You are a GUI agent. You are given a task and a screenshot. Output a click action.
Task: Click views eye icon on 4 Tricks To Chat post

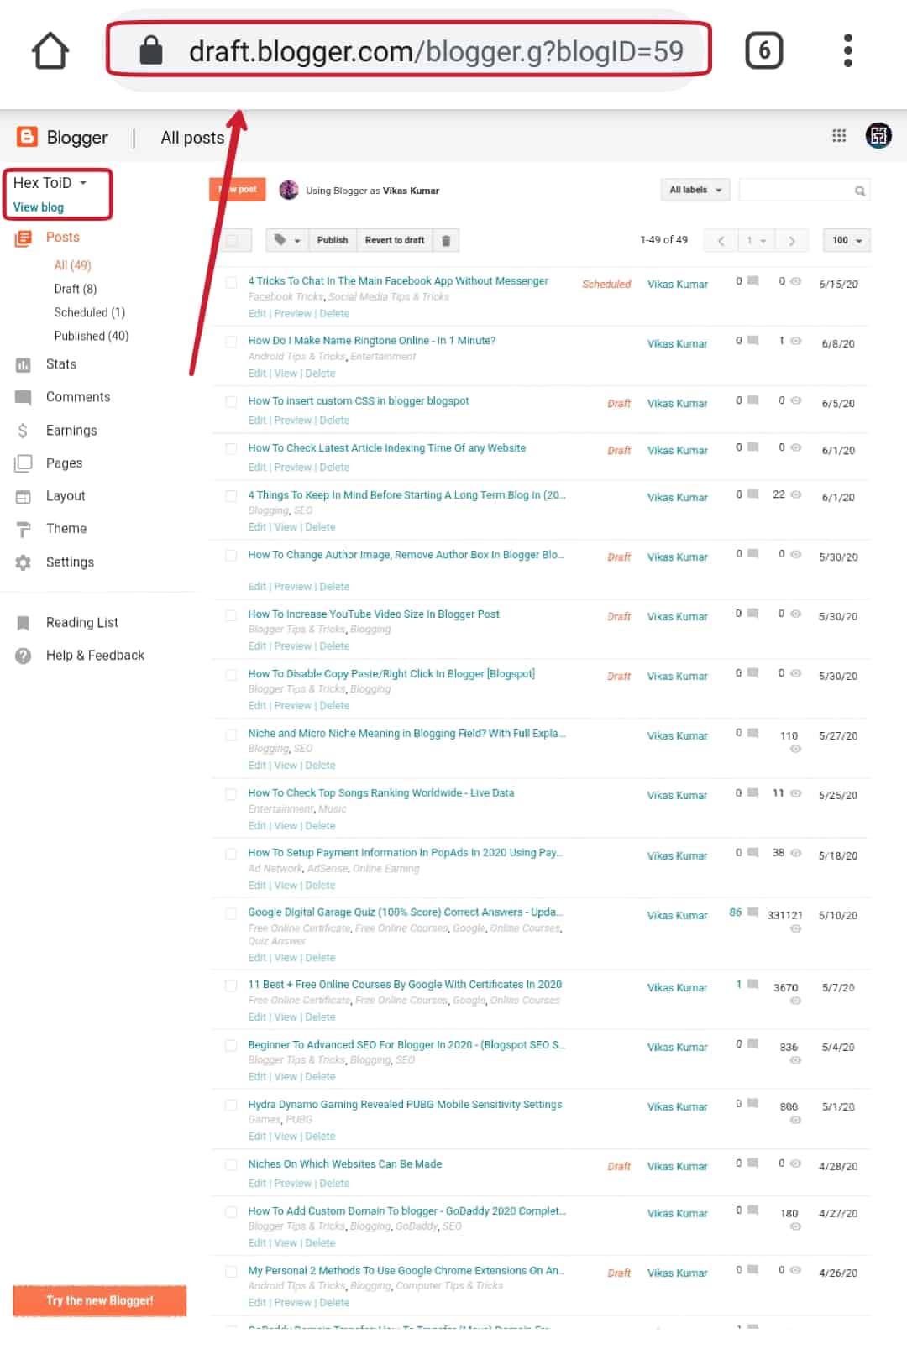tap(795, 281)
